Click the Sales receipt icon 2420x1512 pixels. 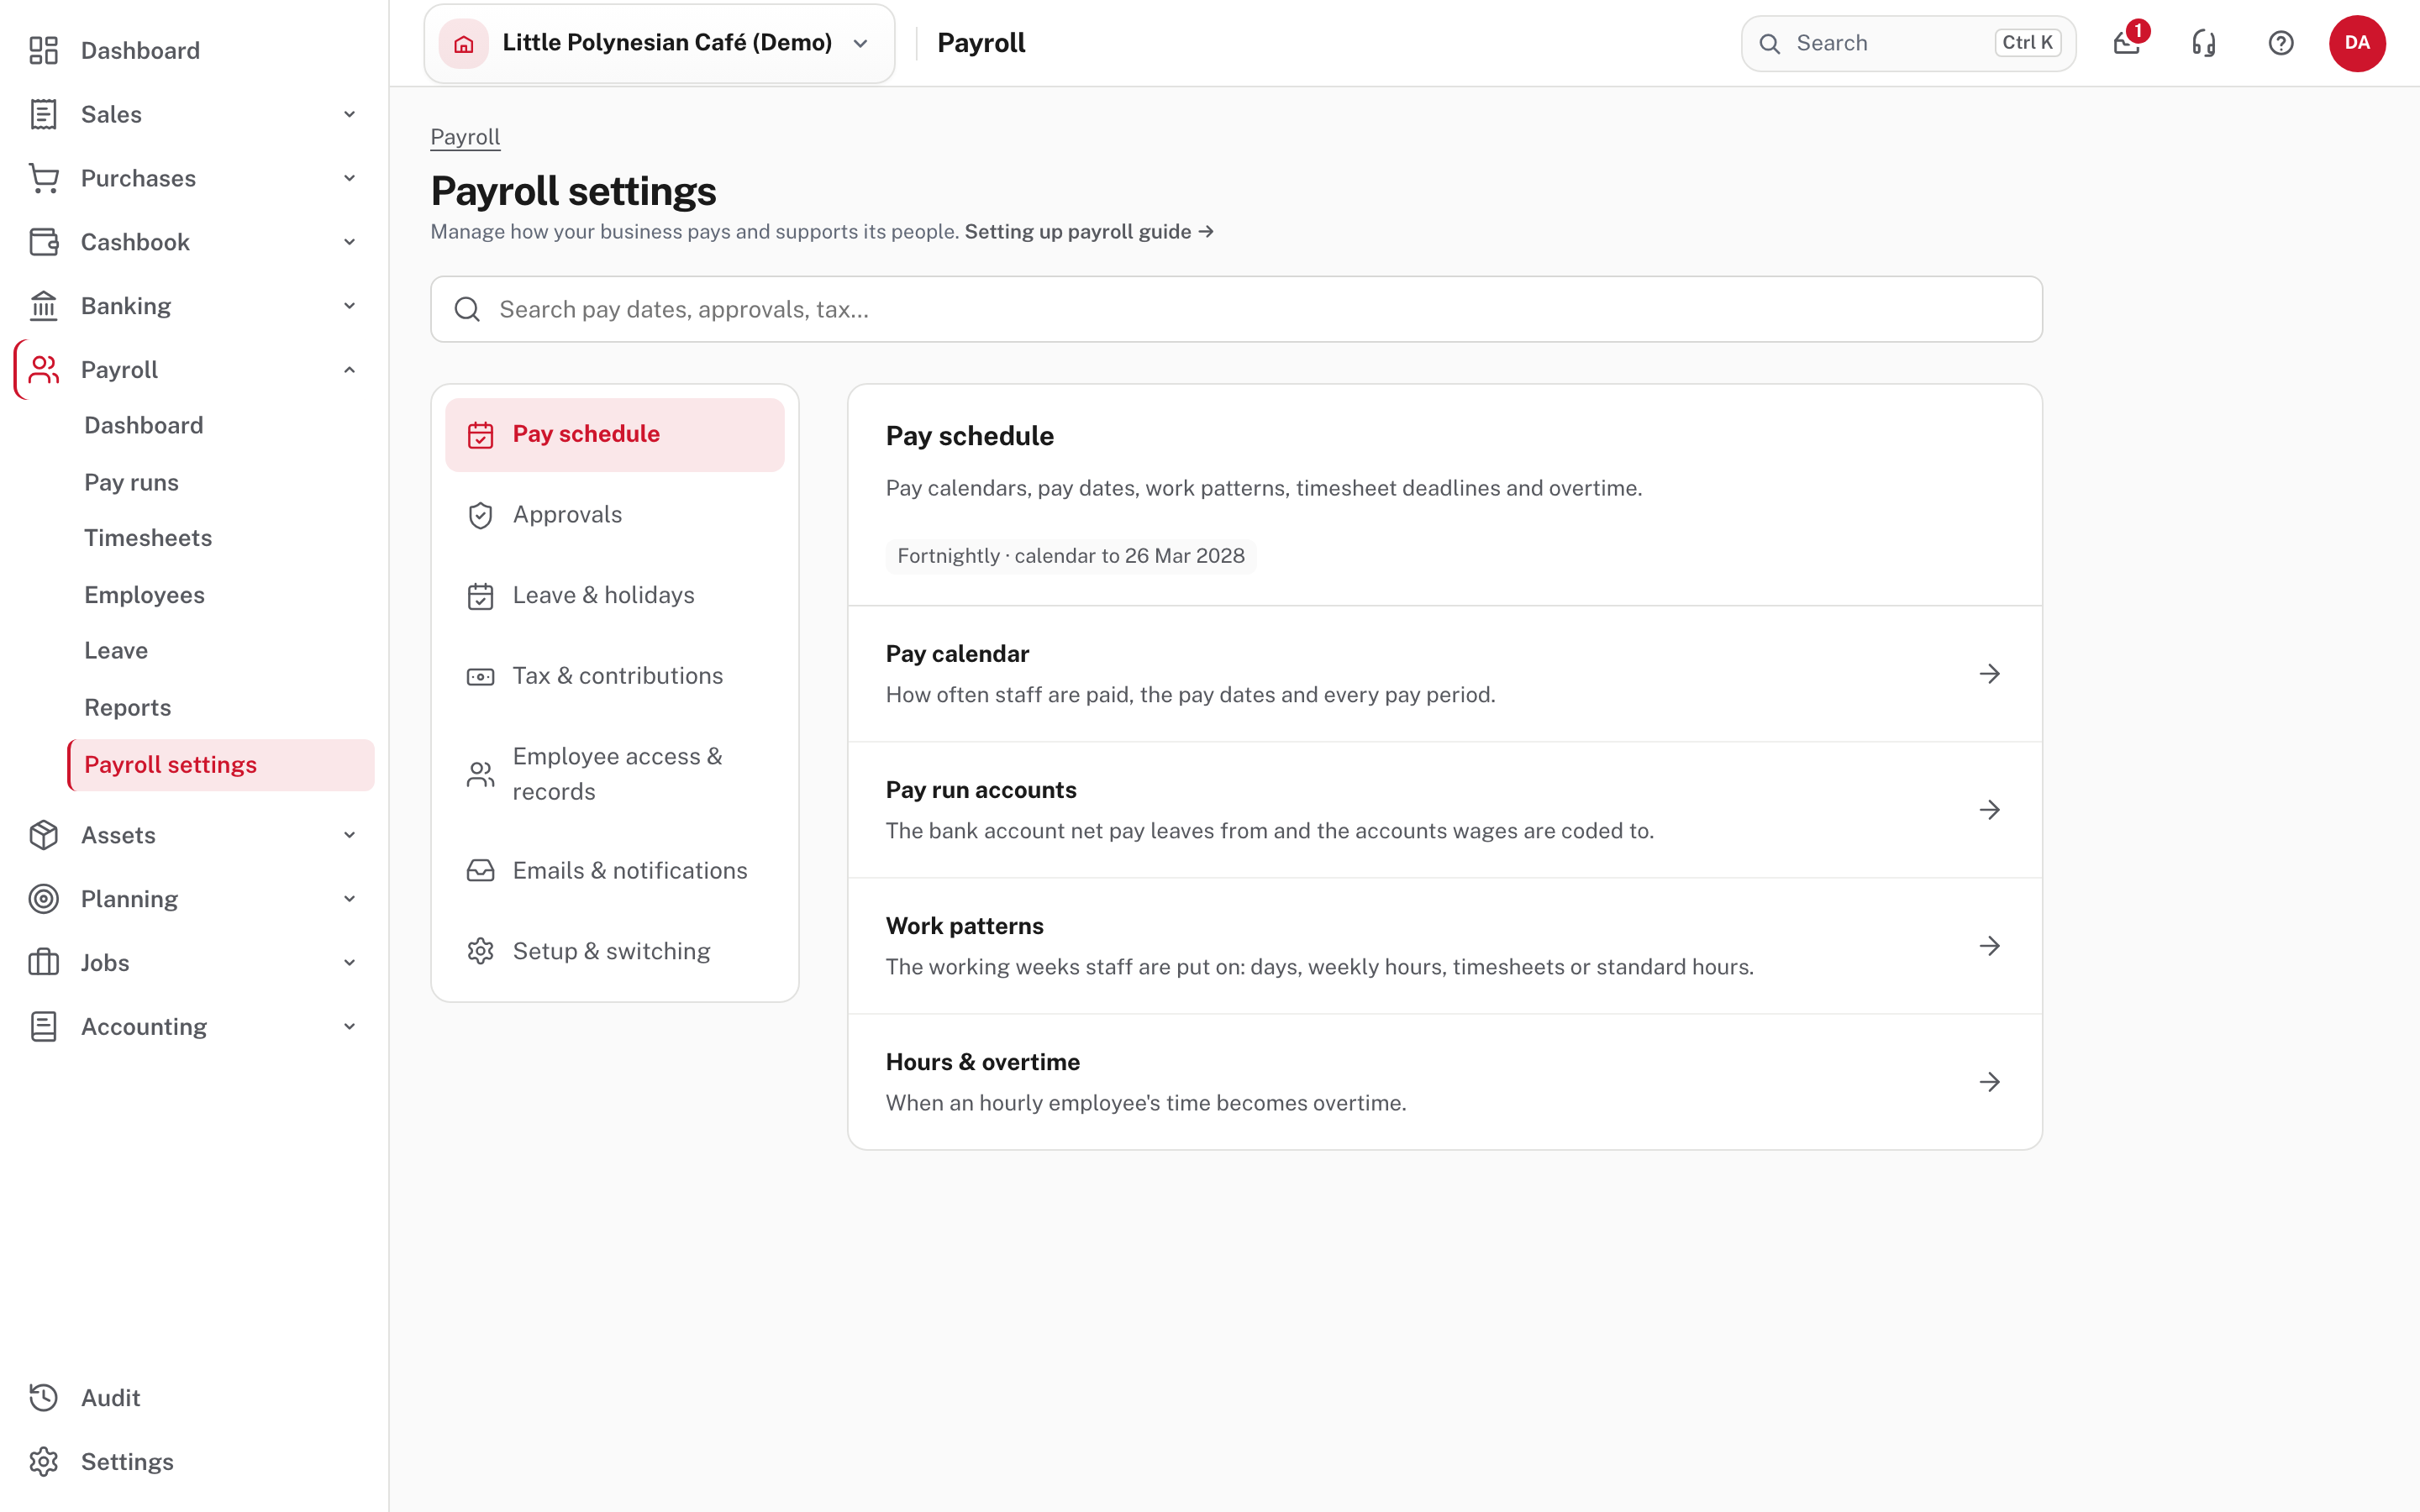pos(43,114)
